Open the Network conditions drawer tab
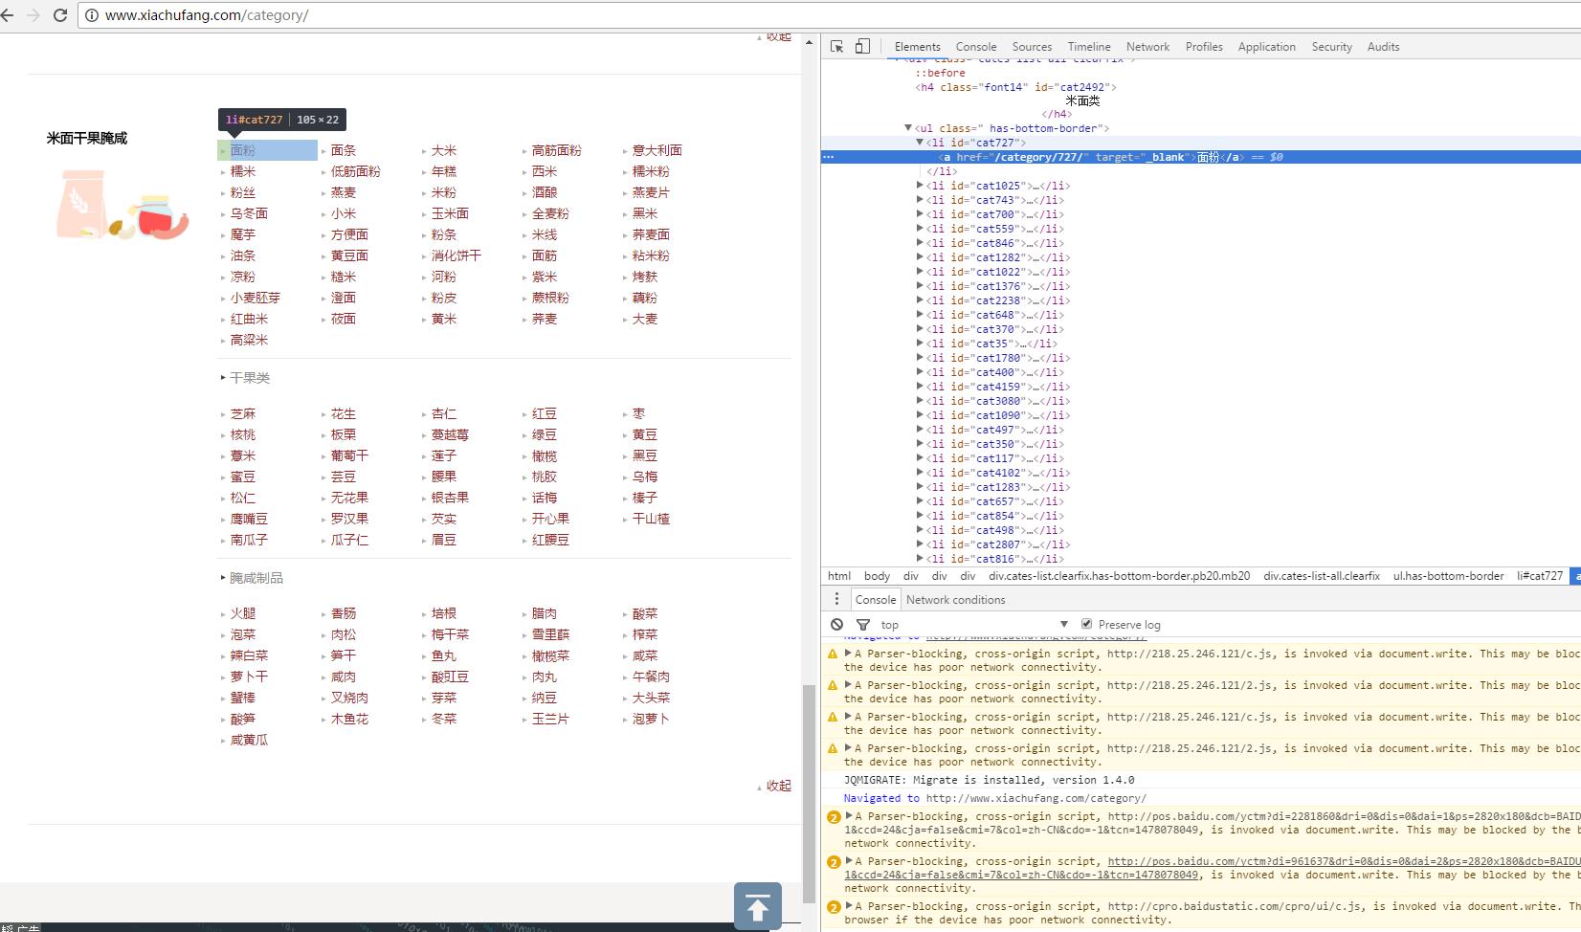Image resolution: width=1581 pixels, height=932 pixels. tap(955, 599)
